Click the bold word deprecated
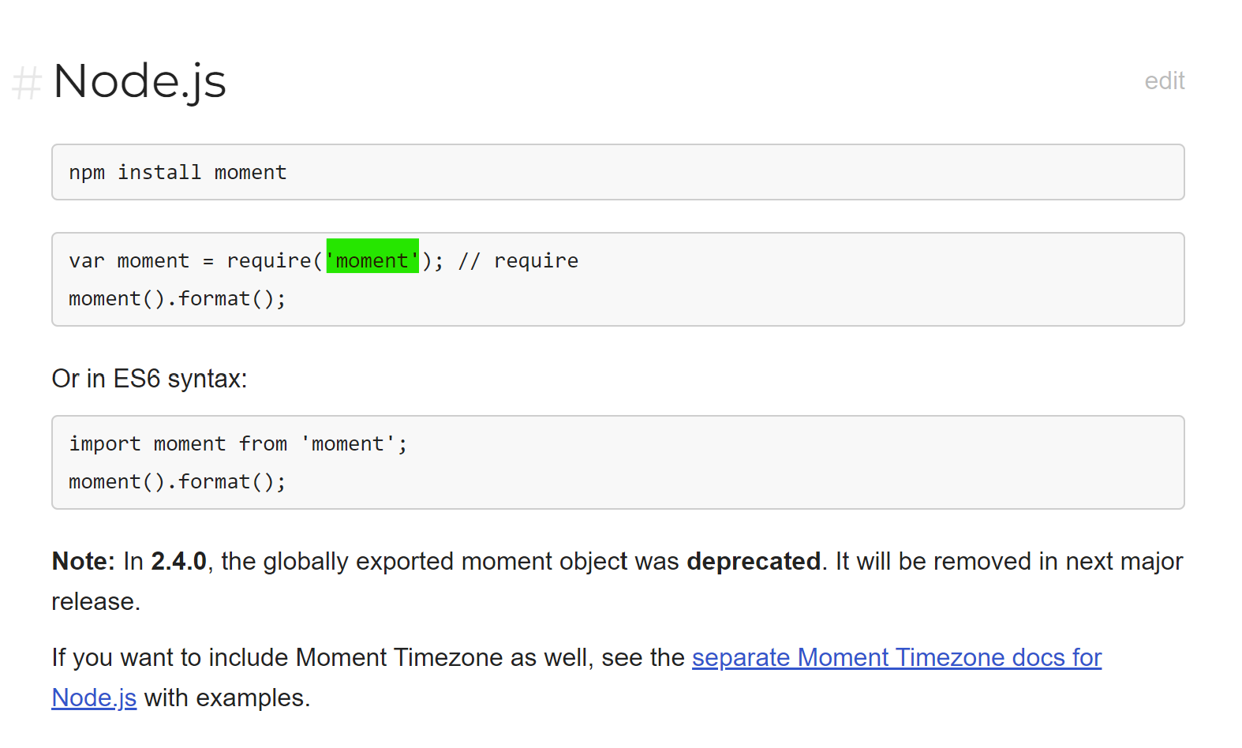Screen dimensions: 1242x748 click(x=753, y=561)
